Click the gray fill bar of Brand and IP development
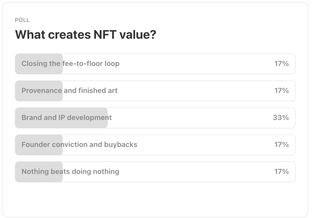 (62, 118)
